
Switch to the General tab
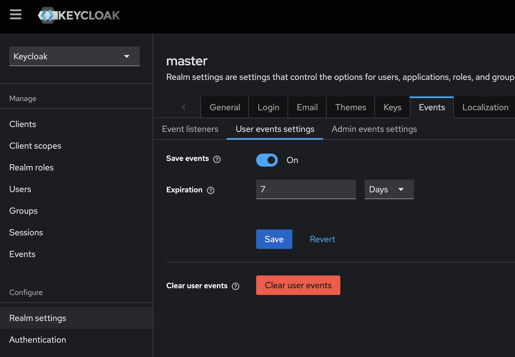(224, 107)
